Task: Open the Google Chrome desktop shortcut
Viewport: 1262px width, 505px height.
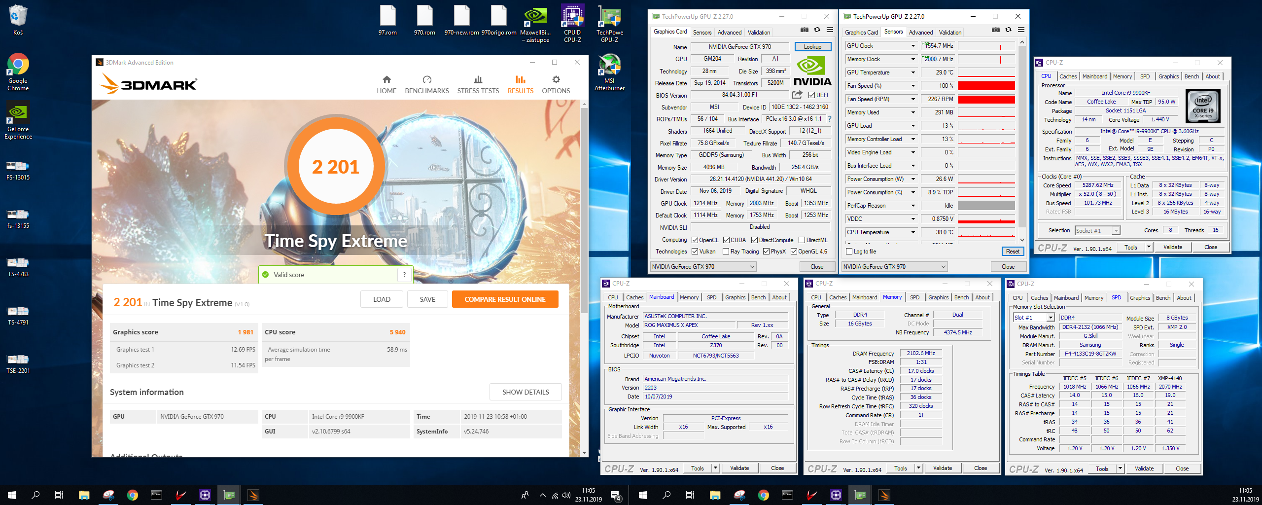Action: (x=18, y=72)
